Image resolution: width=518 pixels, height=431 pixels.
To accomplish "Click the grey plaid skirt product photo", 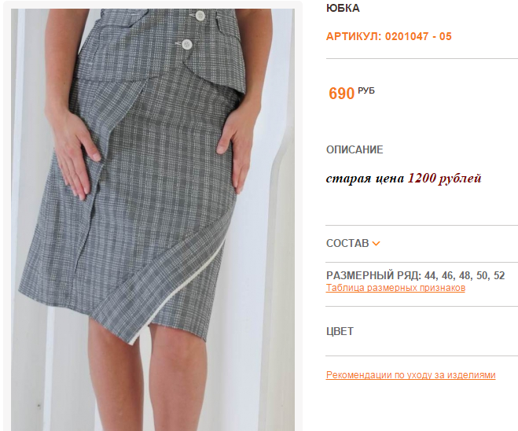I will pyautogui.click(x=152, y=219).
